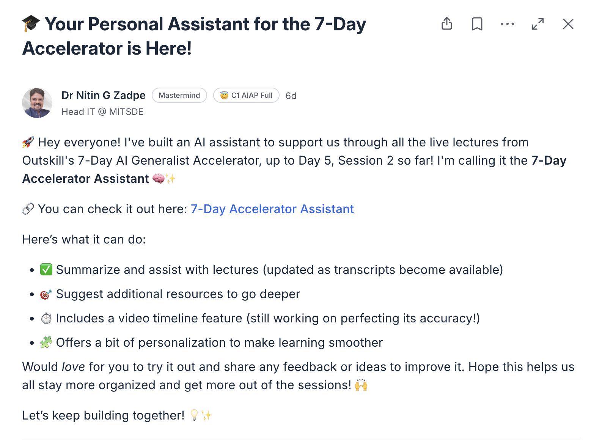This screenshot has height=440, width=594.
Task: Click the rocket emoji before Hey everyone
Action: [x=28, y=142]
